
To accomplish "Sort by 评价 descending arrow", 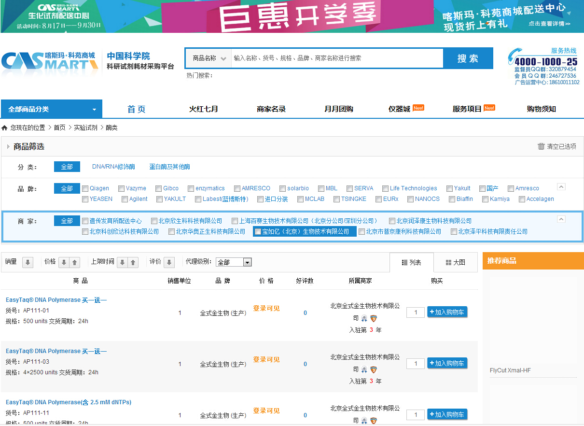I will (x=169, y=262).
